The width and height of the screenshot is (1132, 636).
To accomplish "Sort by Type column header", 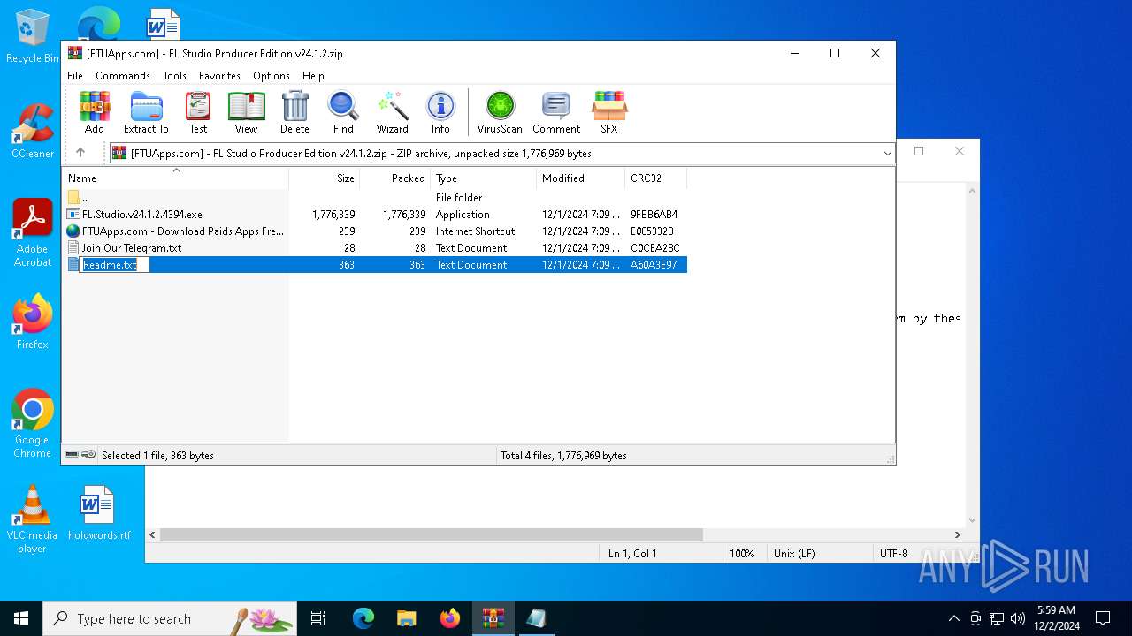I will [x=483, y=178].
